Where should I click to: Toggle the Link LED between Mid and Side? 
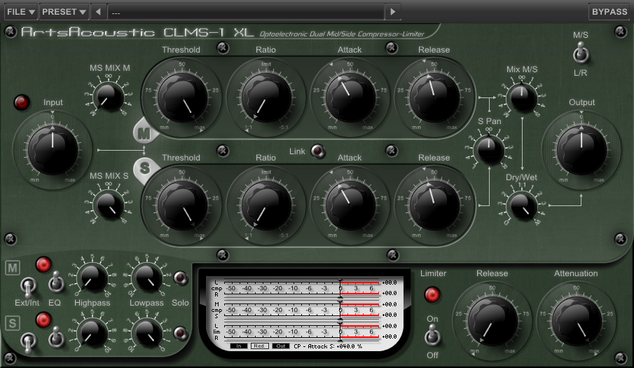click(x=318, y=151)
